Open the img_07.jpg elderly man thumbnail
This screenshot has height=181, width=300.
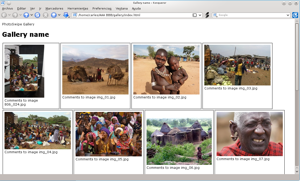pyautogui.click(x=250, y=134)
